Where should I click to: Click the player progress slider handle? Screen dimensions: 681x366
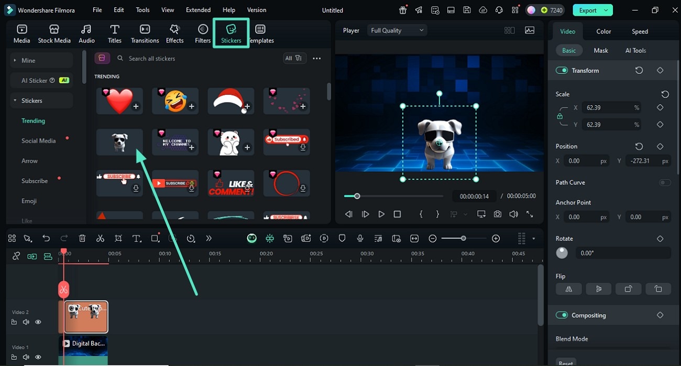click(x=357, y=196)
